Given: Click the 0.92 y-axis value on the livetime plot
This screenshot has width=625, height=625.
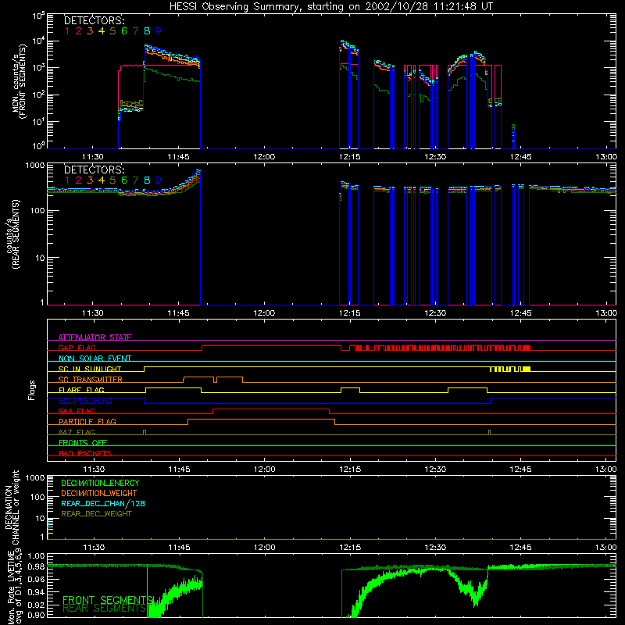Looking at the screenshot, I should pyautogui.click(x=37, y=605).
